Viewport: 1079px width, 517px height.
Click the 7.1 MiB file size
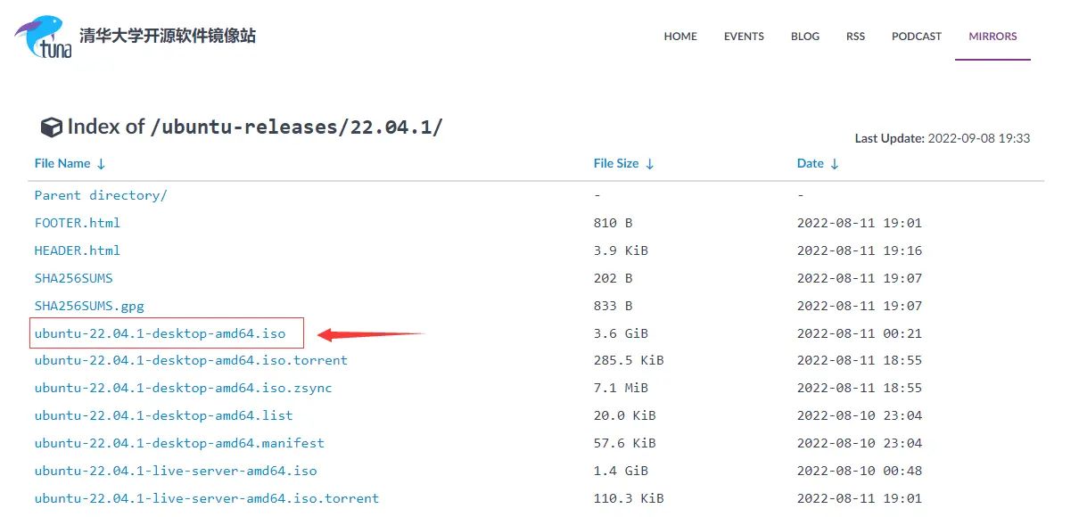(x=621, y=388)
